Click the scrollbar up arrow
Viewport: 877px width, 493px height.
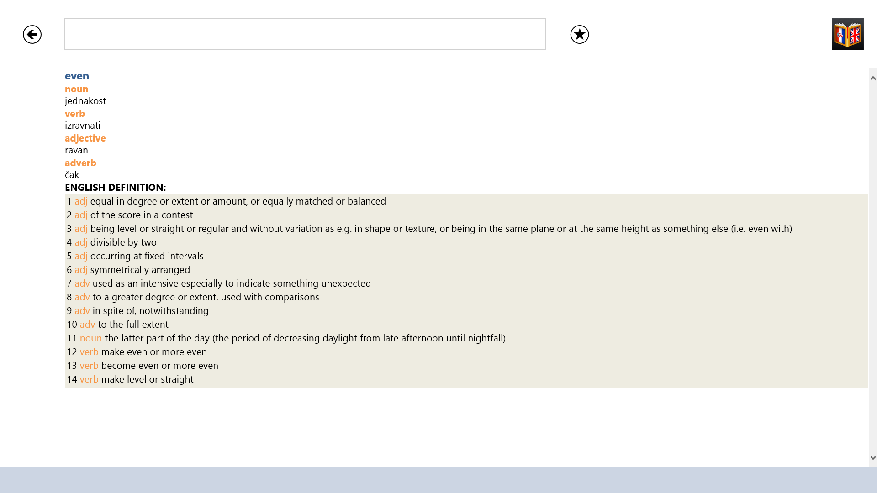tap(873, 78)
